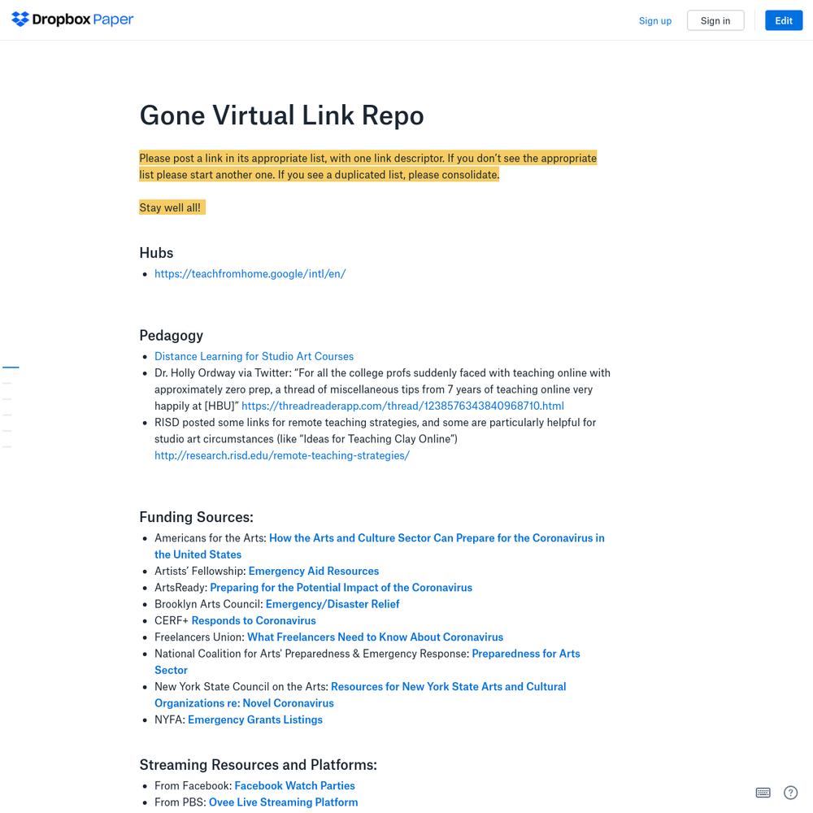The width and height of the screenshot is (813, 813).
Task: Open Responds to Coronavirus link
Action: tap(254, 620)
